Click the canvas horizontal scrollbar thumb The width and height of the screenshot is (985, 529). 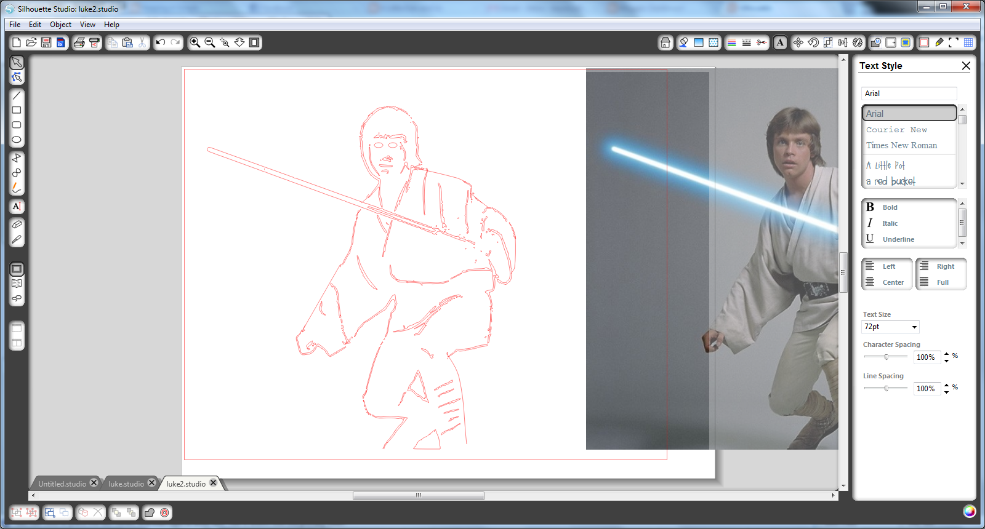[419, 495]
